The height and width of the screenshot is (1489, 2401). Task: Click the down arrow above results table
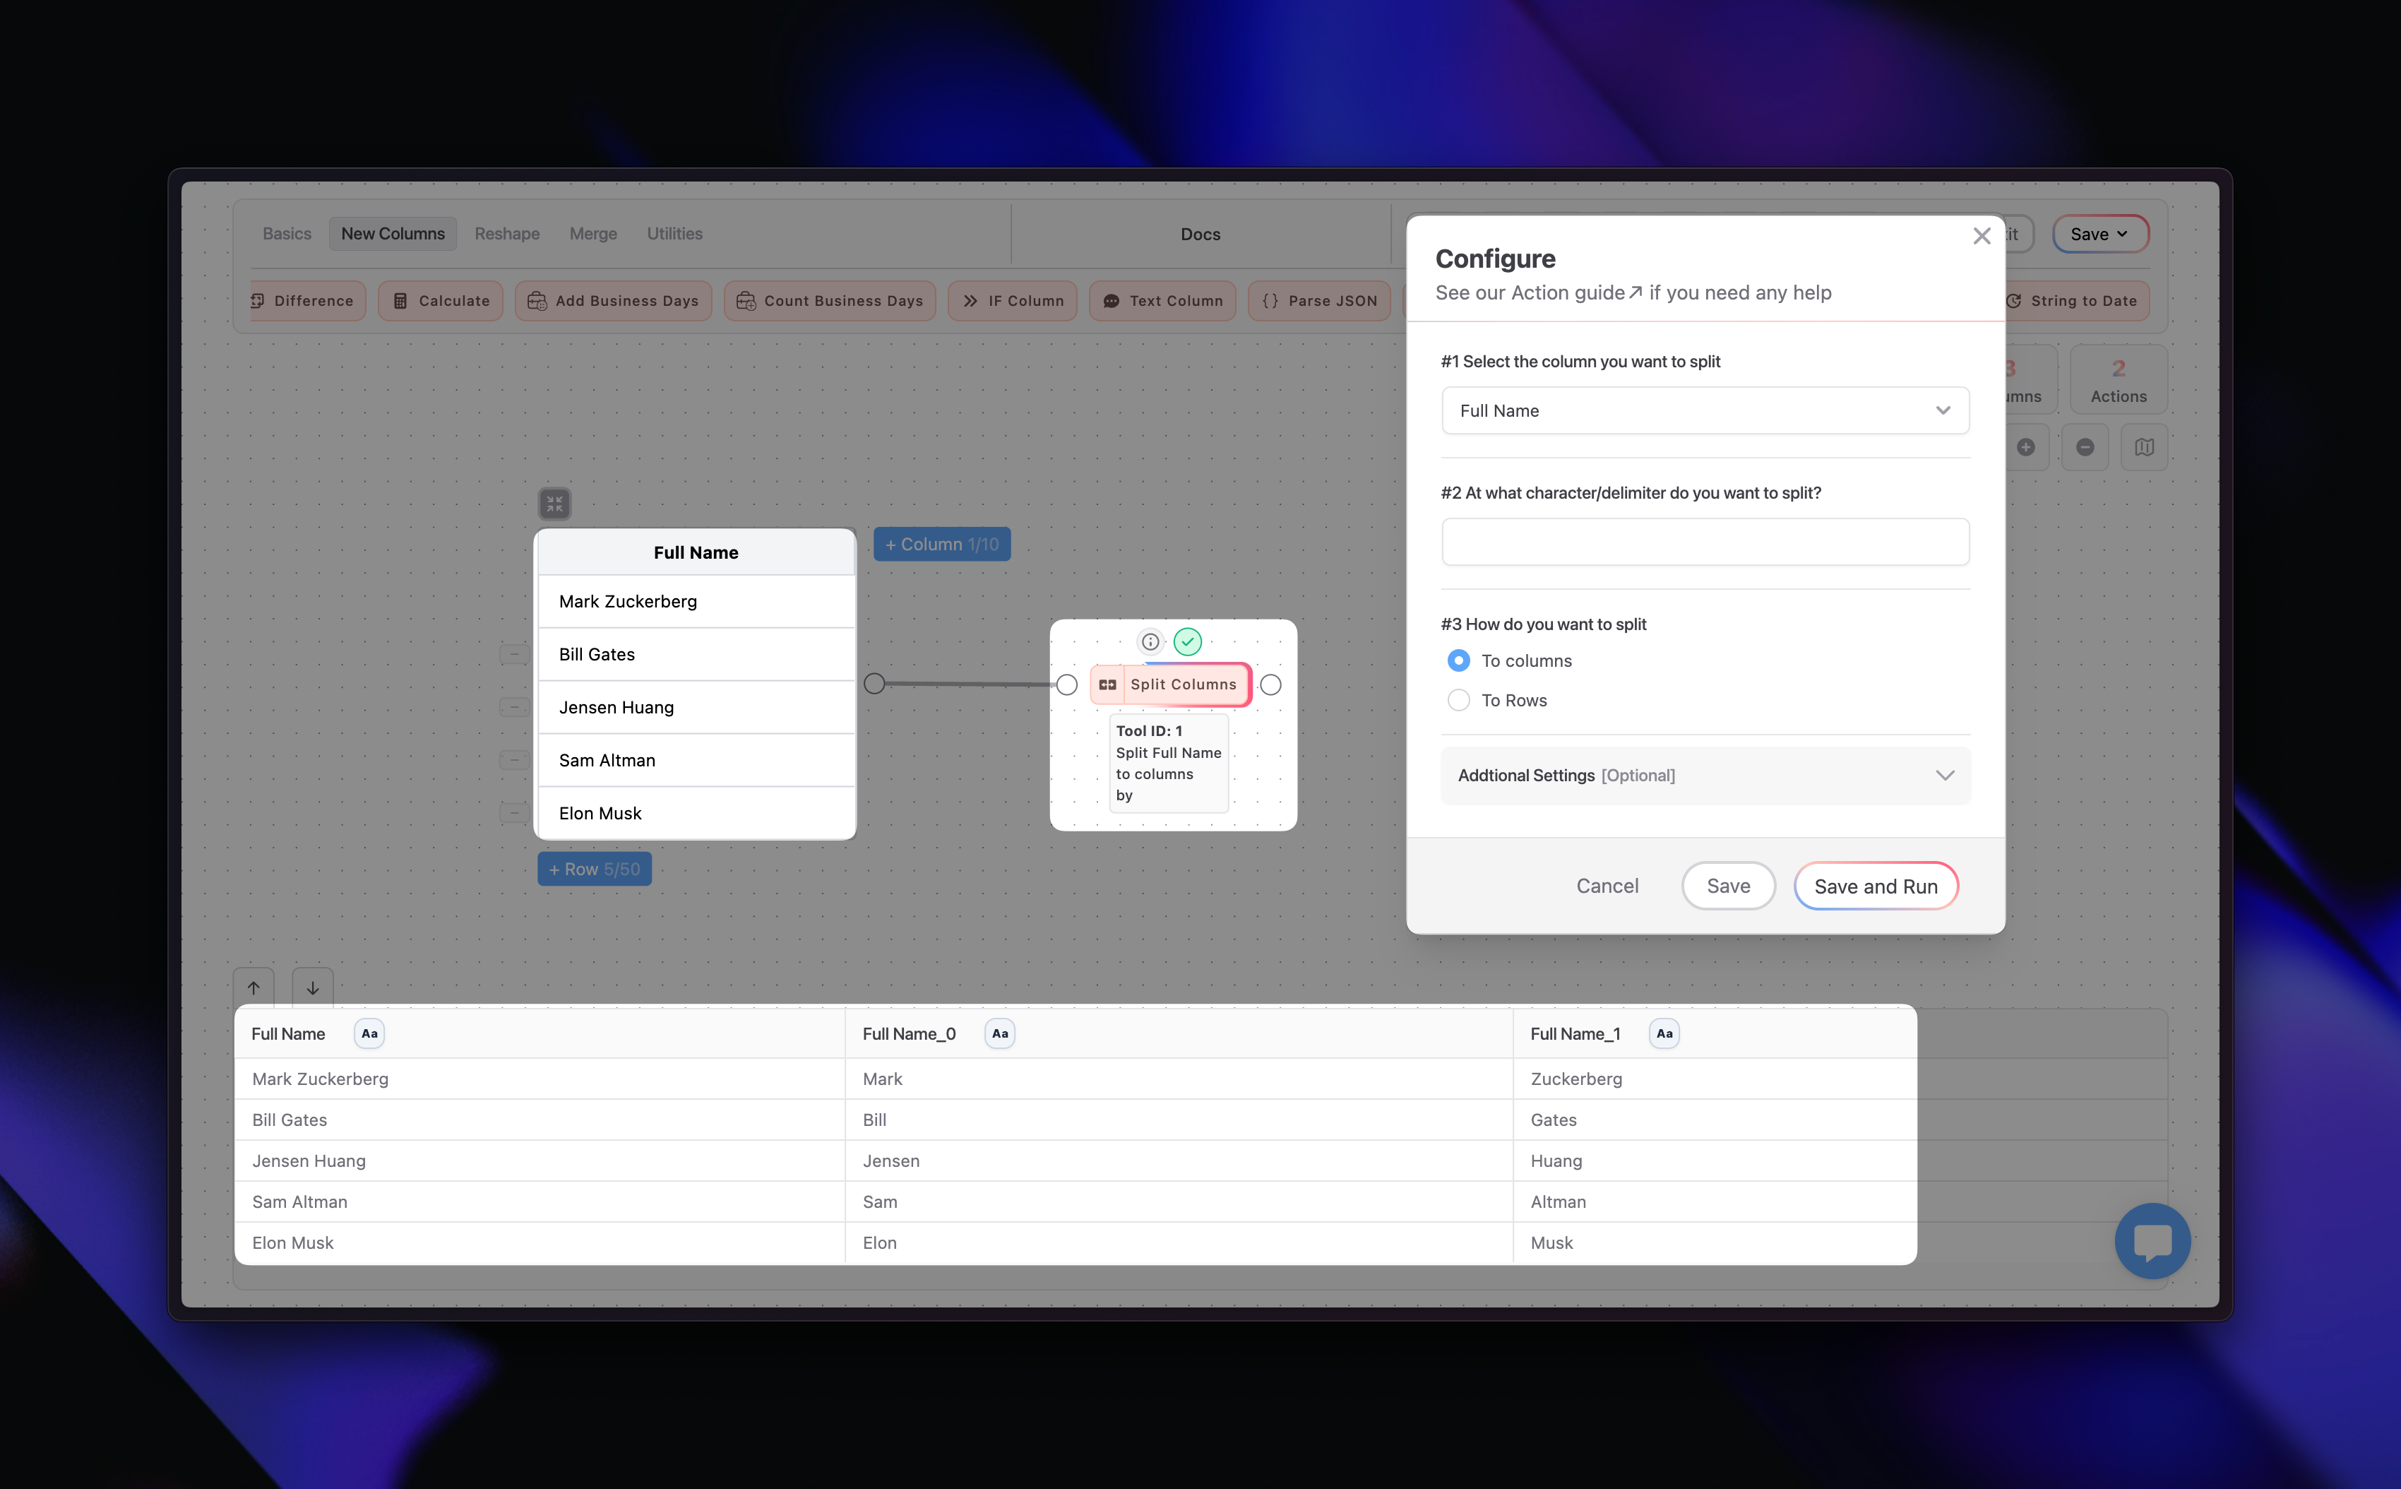pyautogui.click(x=313, y=987)
